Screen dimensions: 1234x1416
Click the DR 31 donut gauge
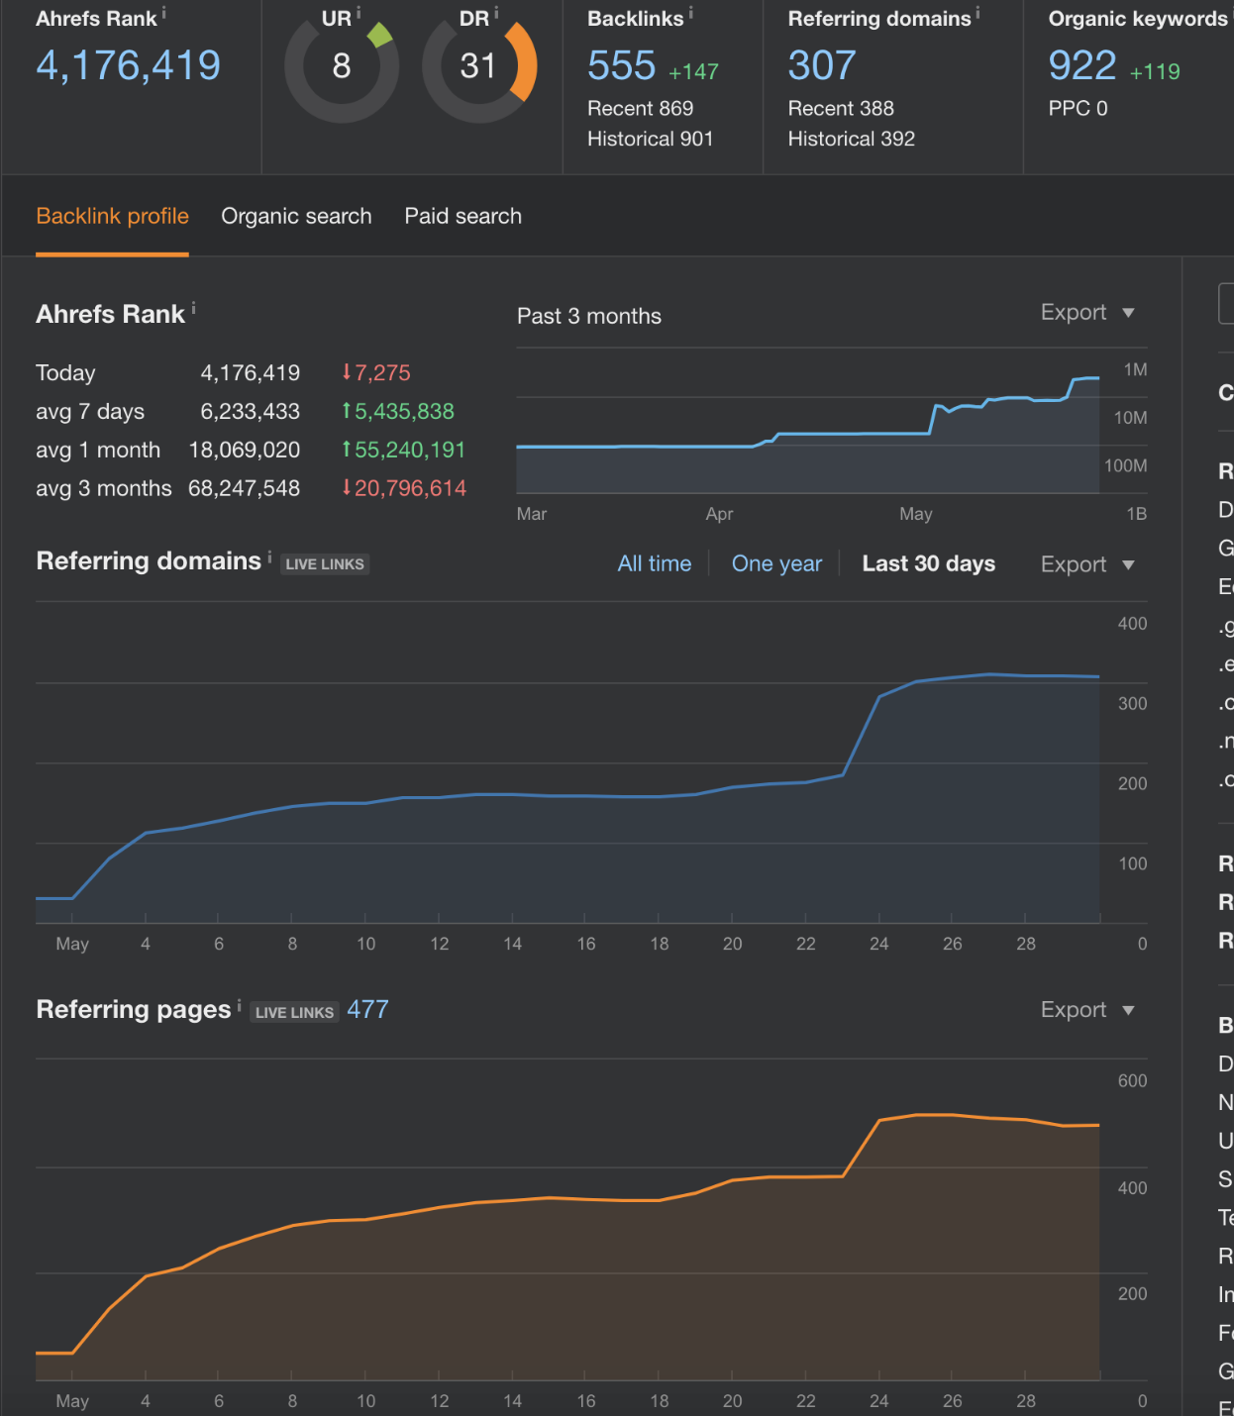click(479, 66)
